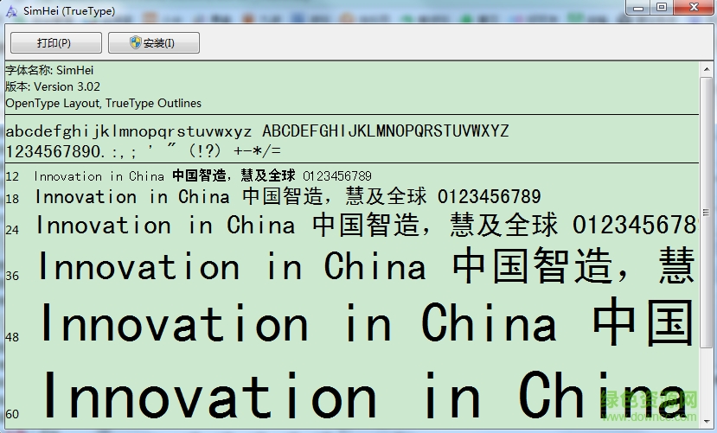The height and width of the screenshot is (433, 717).
Task: Click the size 24 sample line label
Action: (x=12, y=230)
